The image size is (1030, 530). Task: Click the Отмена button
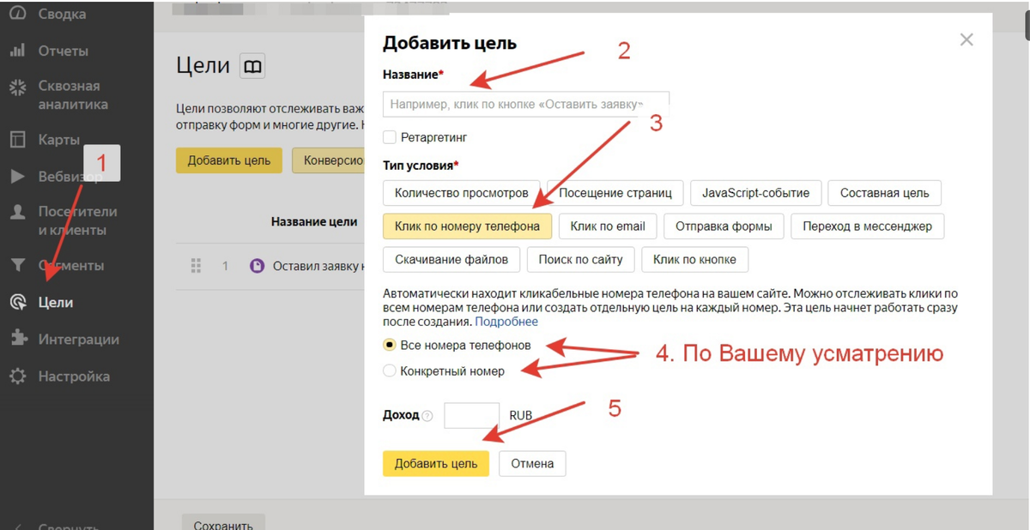532,463
